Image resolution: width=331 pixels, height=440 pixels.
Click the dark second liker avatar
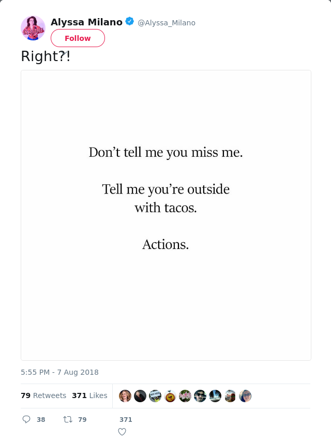point(140,396)
